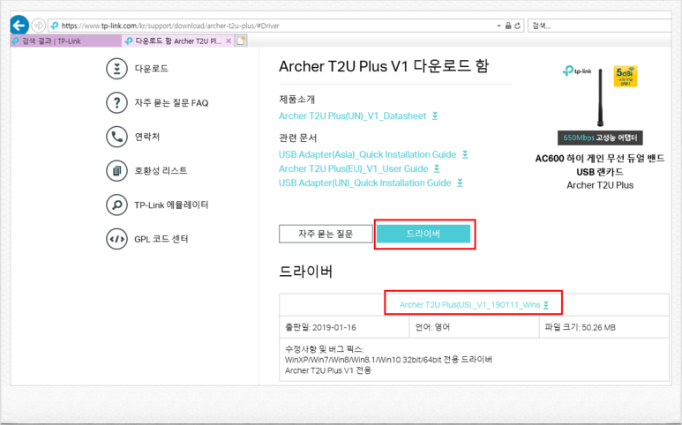The width and height of the screenshot is (682, 425).
Task: Click the 650Mbps 고성능 어댑터 banner
Action: pyautogui.click(x=600, y=138)
